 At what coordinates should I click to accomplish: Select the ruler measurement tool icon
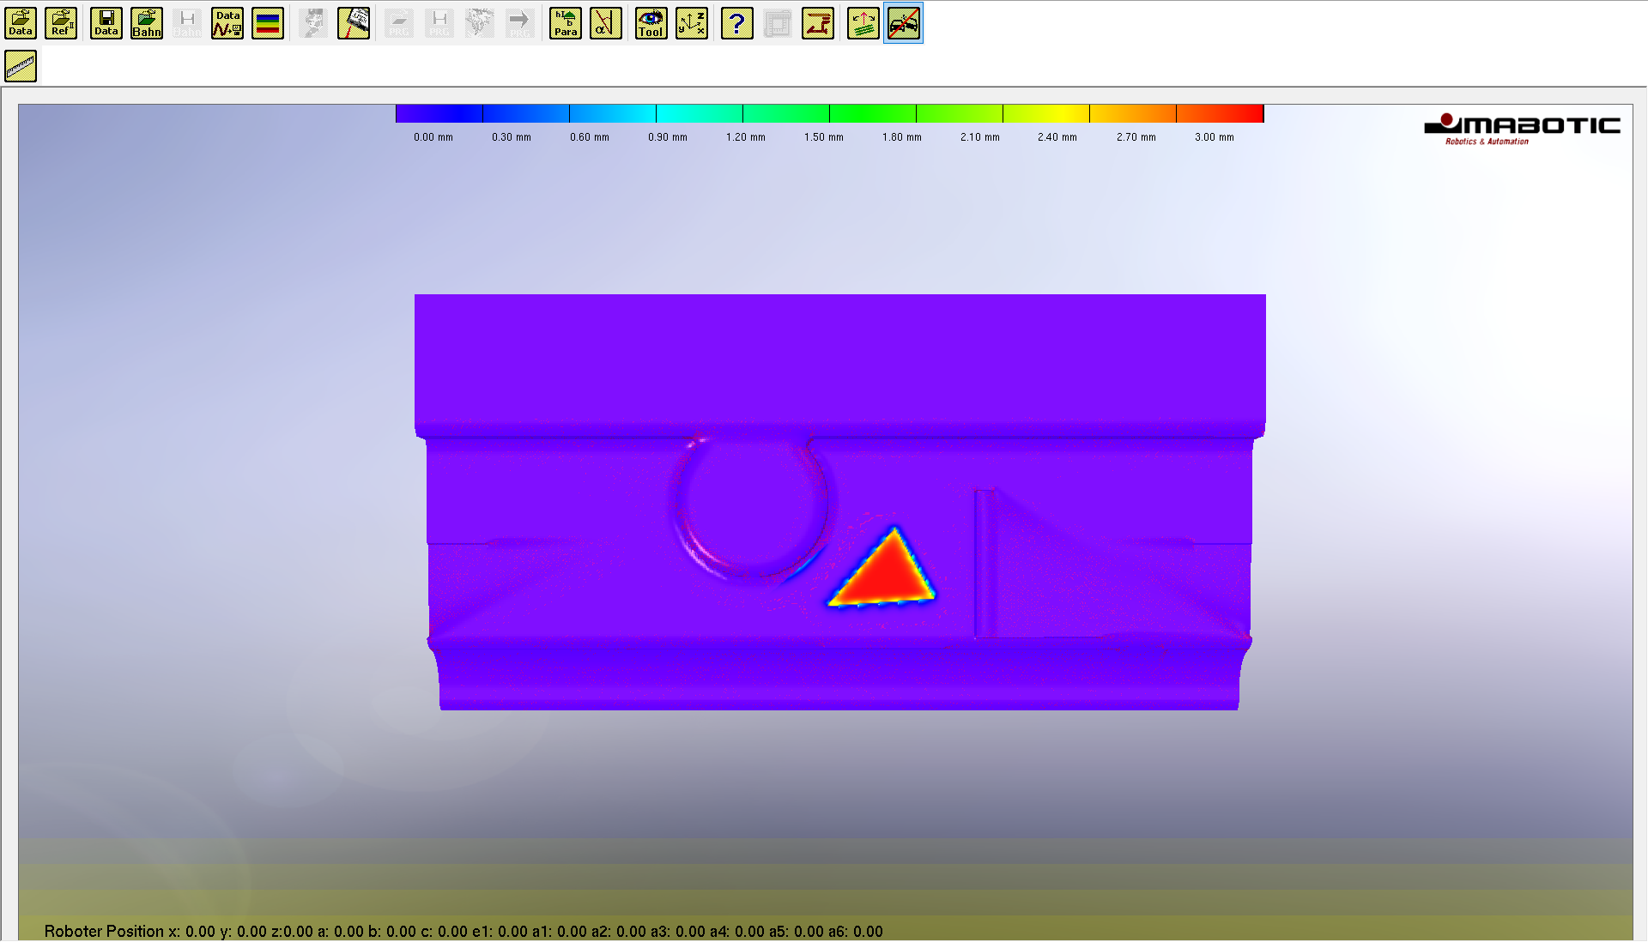[21, 66]
